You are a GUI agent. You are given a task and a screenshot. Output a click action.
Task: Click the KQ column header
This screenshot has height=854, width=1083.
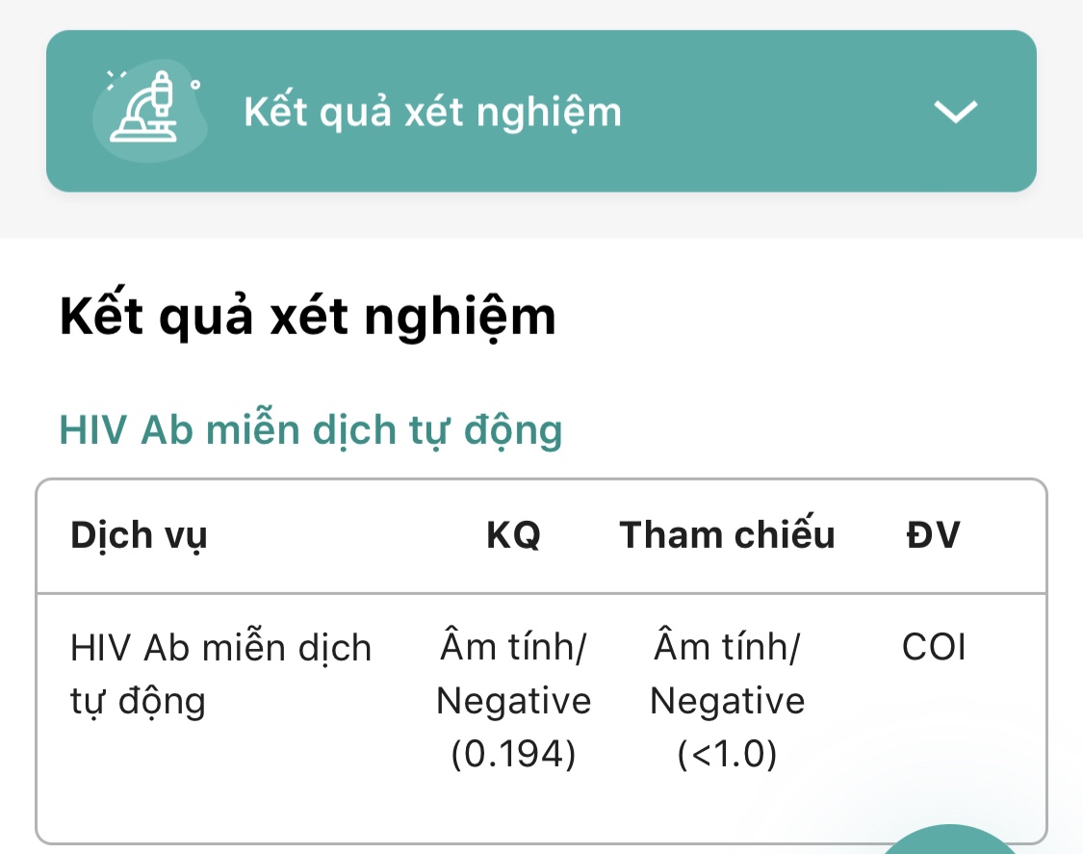tap(513, 535)
